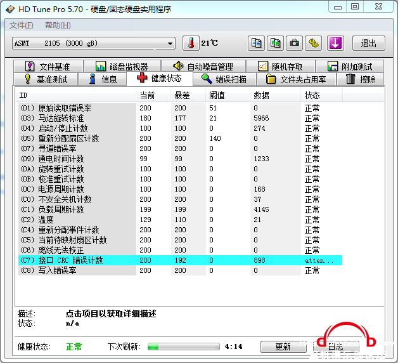Click the 日志 log button

(336, 346)
